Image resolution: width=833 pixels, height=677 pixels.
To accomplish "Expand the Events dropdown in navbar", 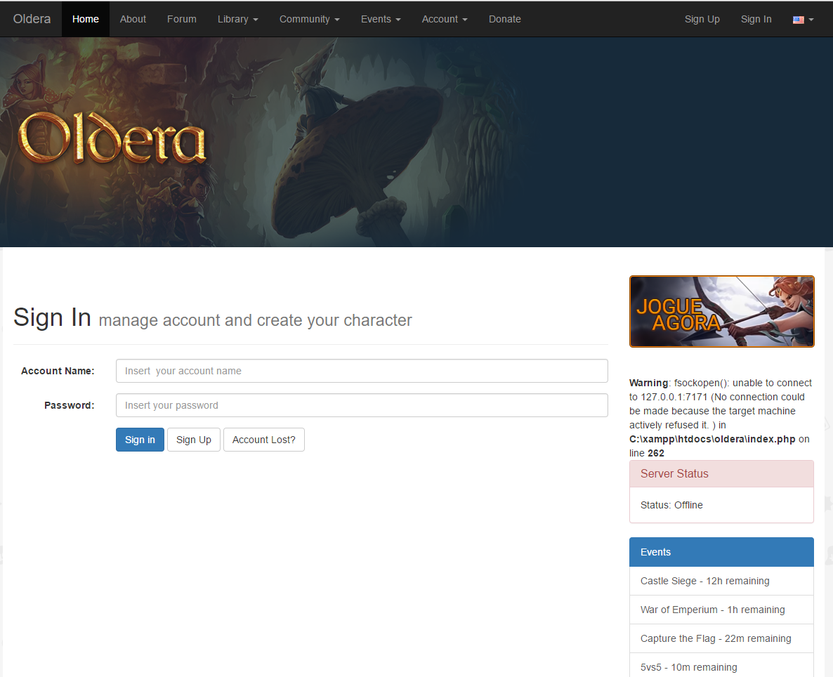I will pos(381,19).
